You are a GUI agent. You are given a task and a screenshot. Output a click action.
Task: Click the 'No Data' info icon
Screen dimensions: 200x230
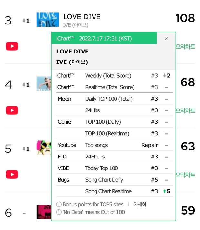59,212
